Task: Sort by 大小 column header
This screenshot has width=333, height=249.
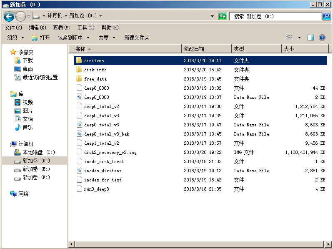Action: tap(305, 49)
